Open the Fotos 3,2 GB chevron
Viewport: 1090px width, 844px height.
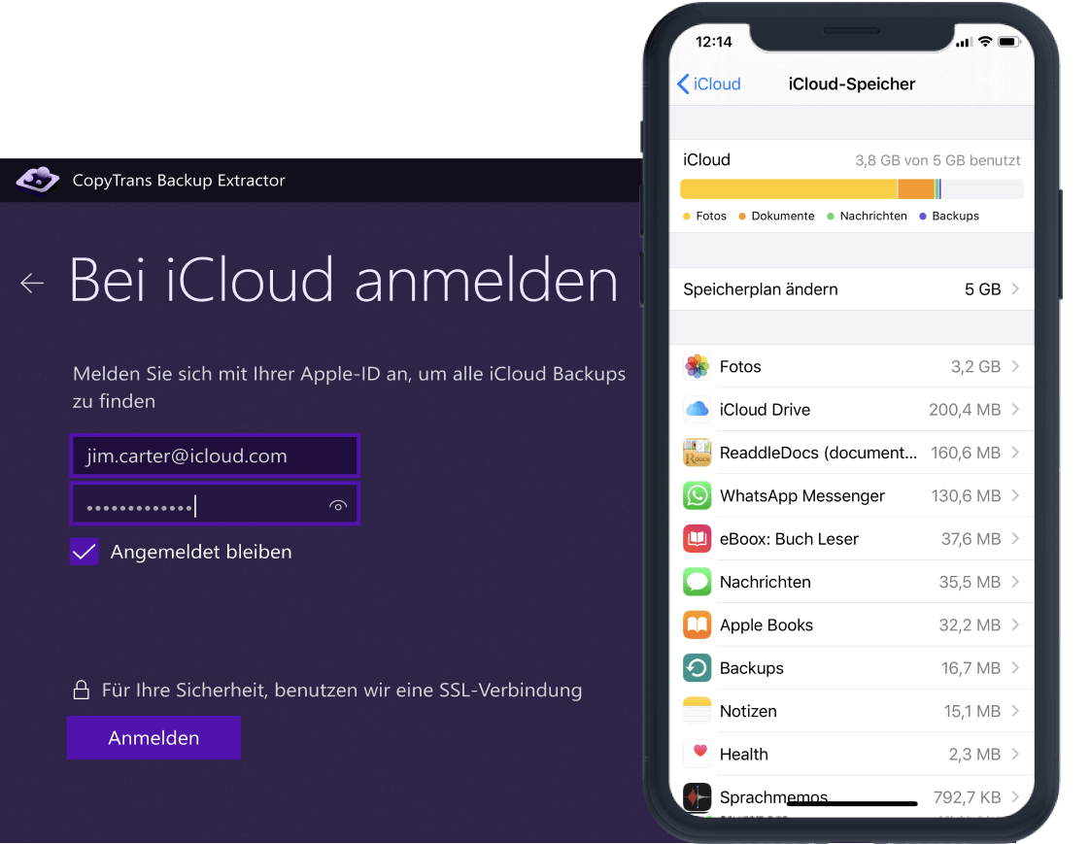pos(1015,366)
